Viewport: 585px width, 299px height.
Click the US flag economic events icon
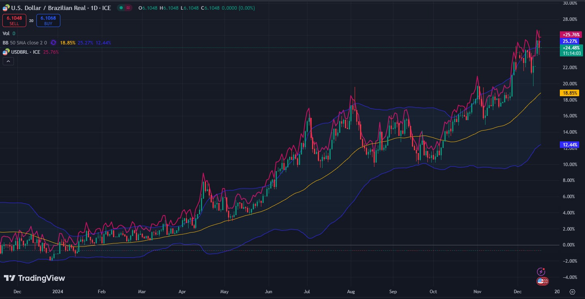(542, 281)
